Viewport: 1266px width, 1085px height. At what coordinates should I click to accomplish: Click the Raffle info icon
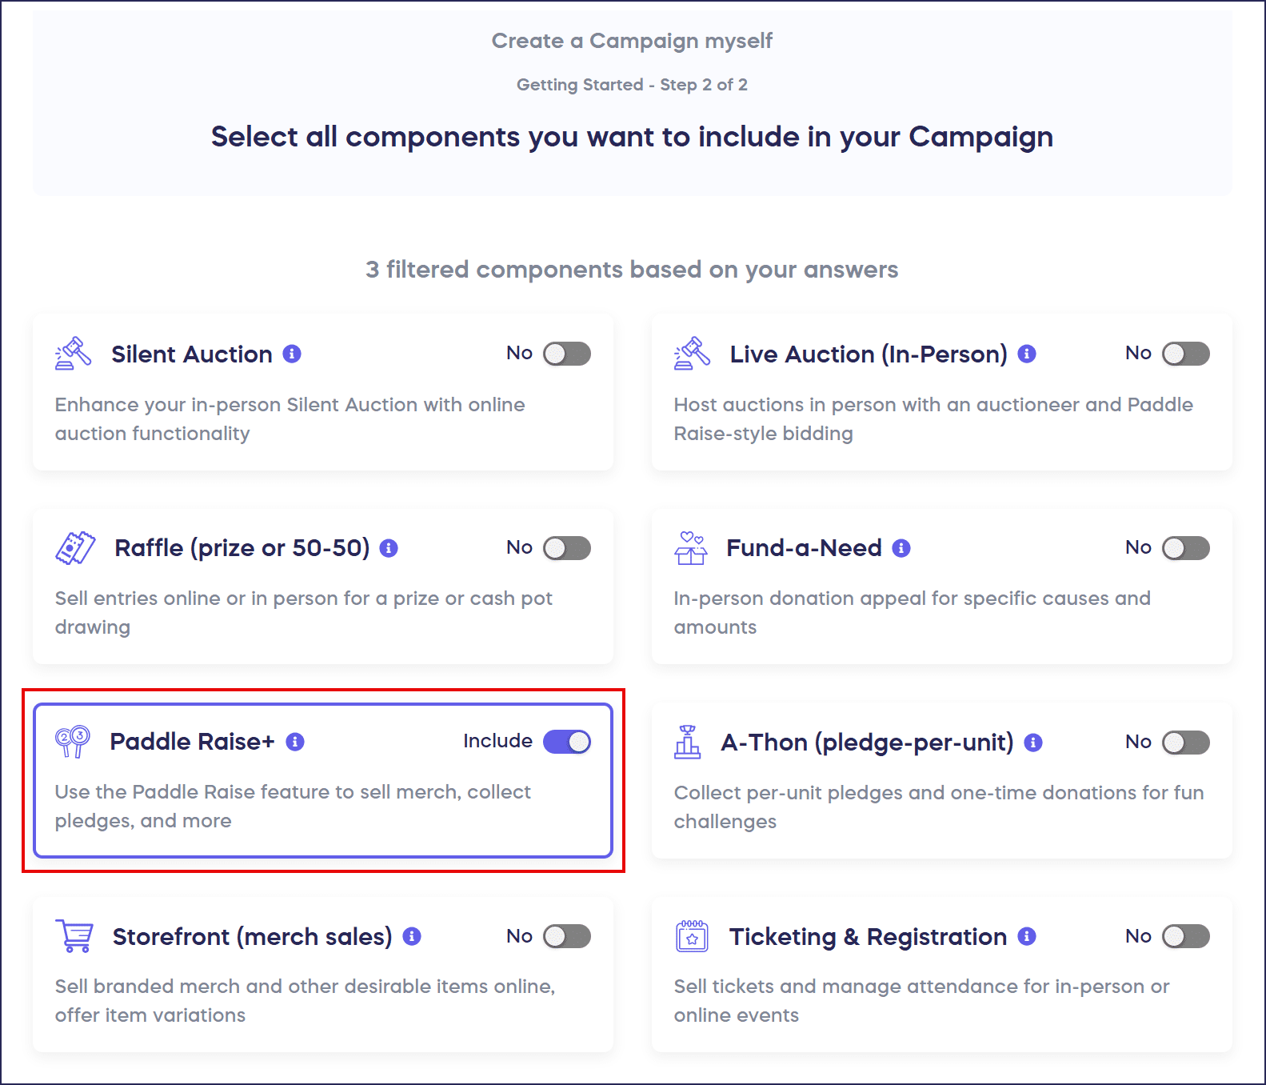pos(389,548)
